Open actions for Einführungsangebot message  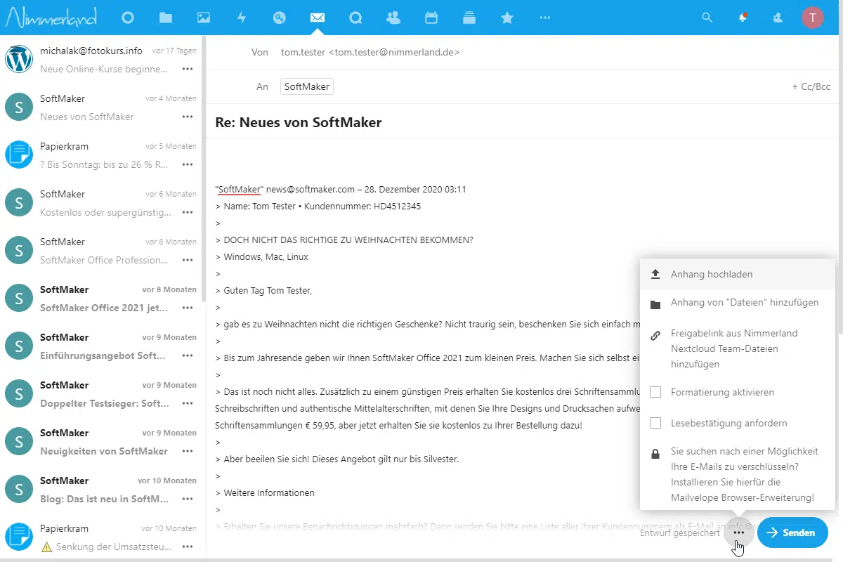coord(188,355)
